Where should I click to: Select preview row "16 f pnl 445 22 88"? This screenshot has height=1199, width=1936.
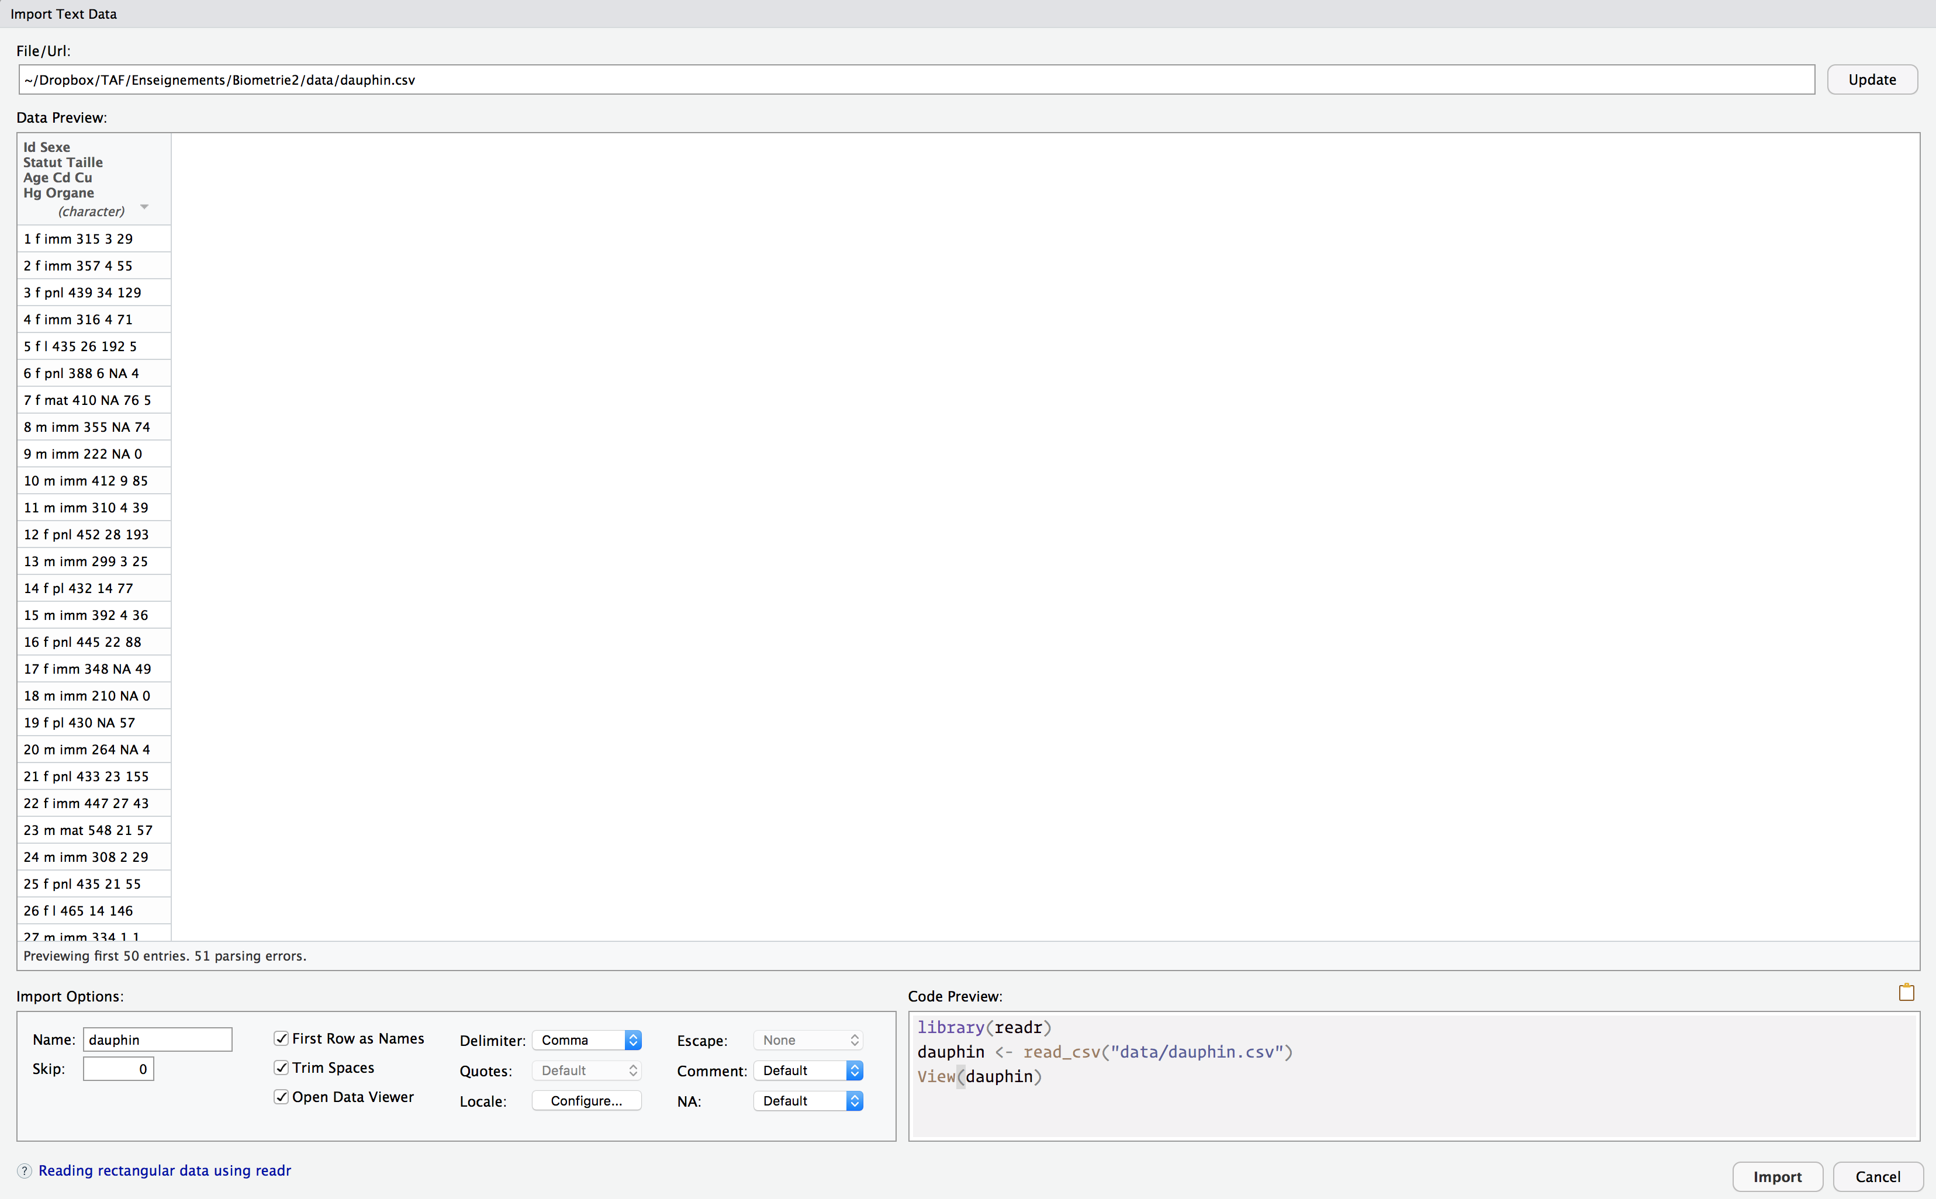click(94, 642)
